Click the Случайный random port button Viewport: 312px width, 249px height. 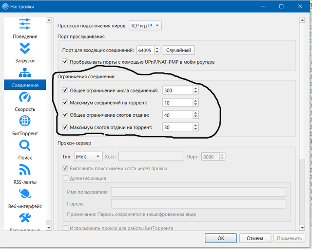pos(178,50)
